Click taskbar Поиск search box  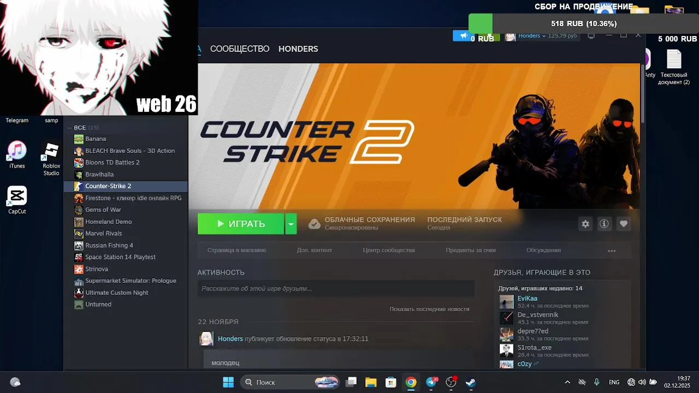(291, 382)
